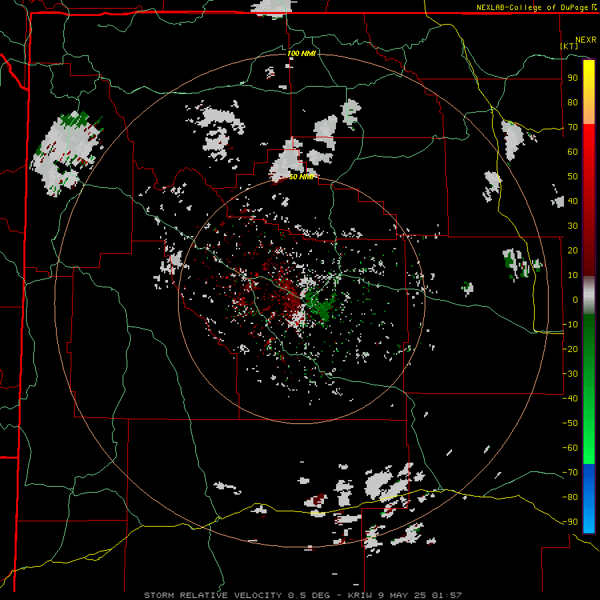Click the 0.5 DEG elevation text in footer
The image size is (600, 600).
tap(309, 595)
